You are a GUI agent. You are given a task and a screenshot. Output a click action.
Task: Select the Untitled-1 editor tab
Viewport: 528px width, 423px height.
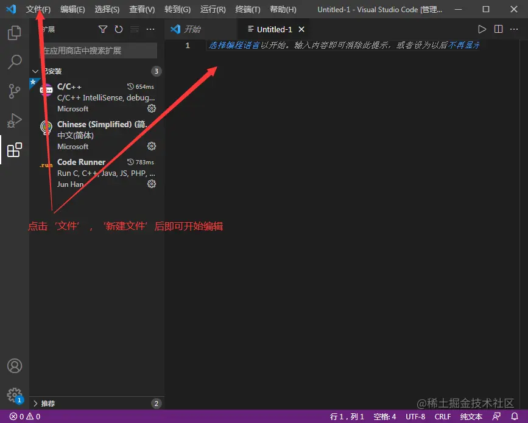pyautogui.click(x=273, y=29)
